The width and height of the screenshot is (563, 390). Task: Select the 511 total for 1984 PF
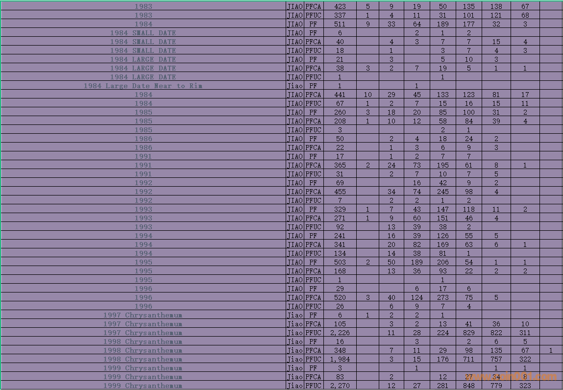(x=340, y=24)
